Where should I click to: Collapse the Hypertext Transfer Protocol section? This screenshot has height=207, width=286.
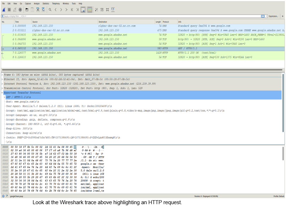point(2,93)
